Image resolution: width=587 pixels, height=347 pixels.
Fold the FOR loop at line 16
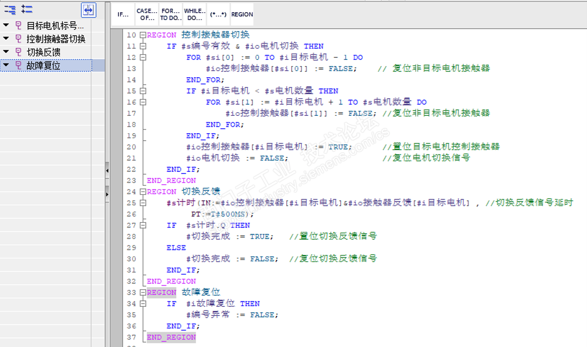click(143, 102)
